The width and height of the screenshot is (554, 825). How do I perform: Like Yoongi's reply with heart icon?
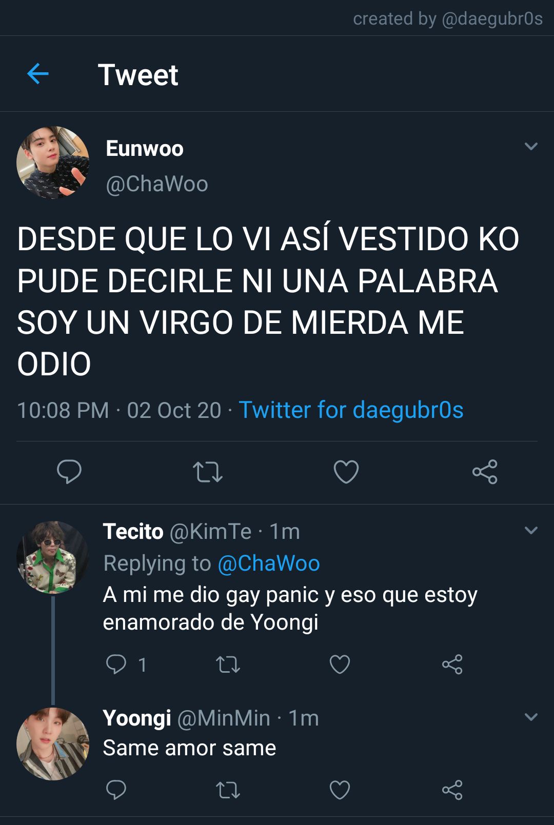pos(340,790)
